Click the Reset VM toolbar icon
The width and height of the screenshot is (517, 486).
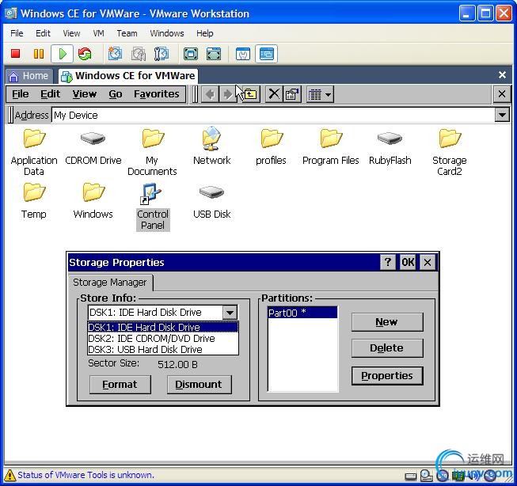click(84, 54)
